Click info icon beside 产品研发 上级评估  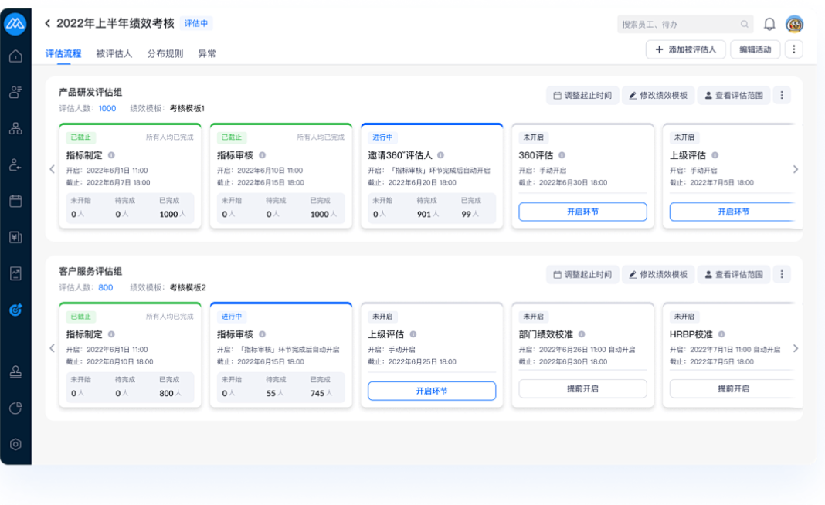pyautogui.click(x=715, y=155)
